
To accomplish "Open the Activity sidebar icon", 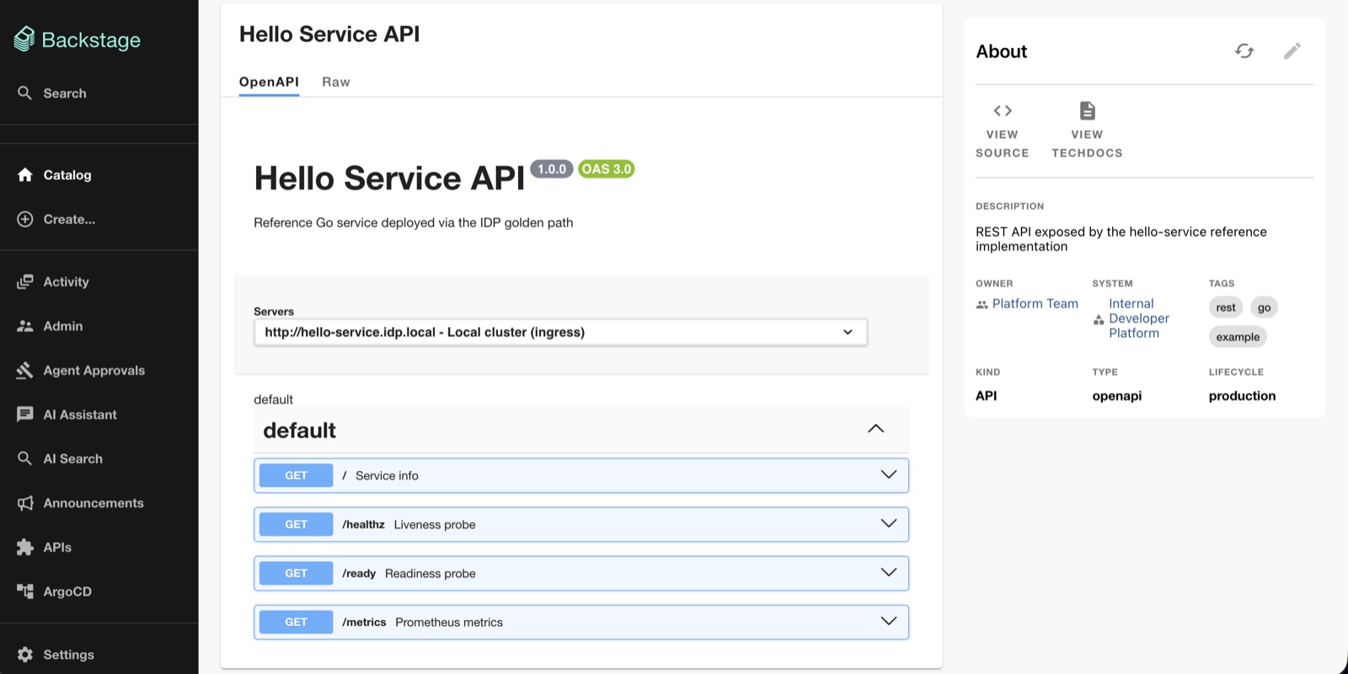I will [25, 282].
